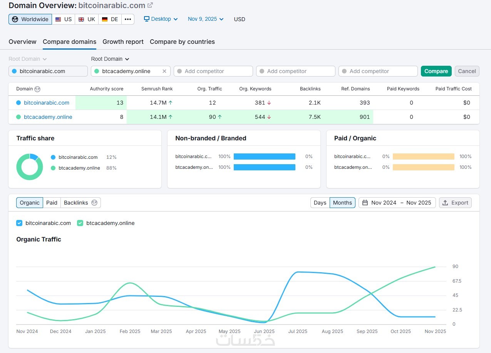Click the last Add competitor field
This screenshot has height=353, width=491.
[x=378, y=71]
